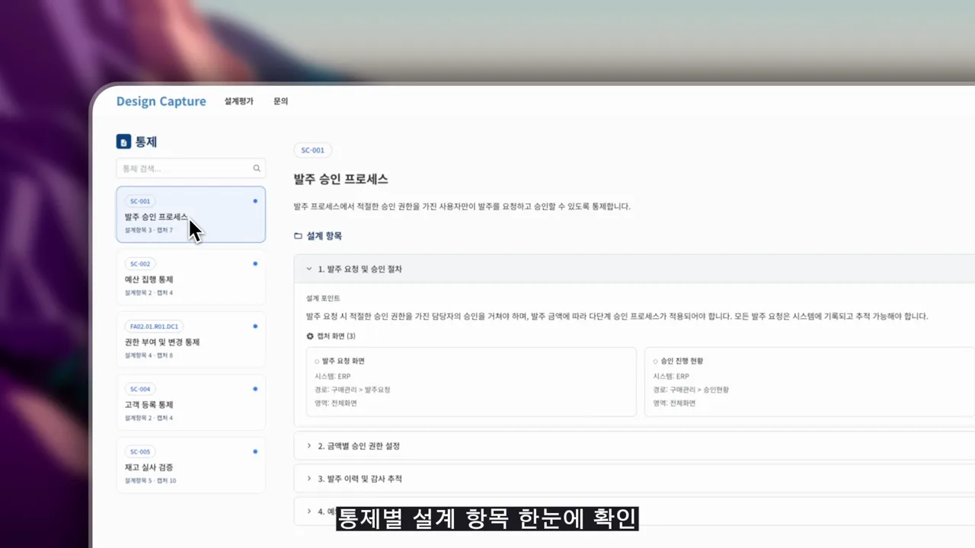Focus the 통제 검색 search field
The height and width of the screenshot is (548, 975).
pyautogui.click(x=190, y=168)
